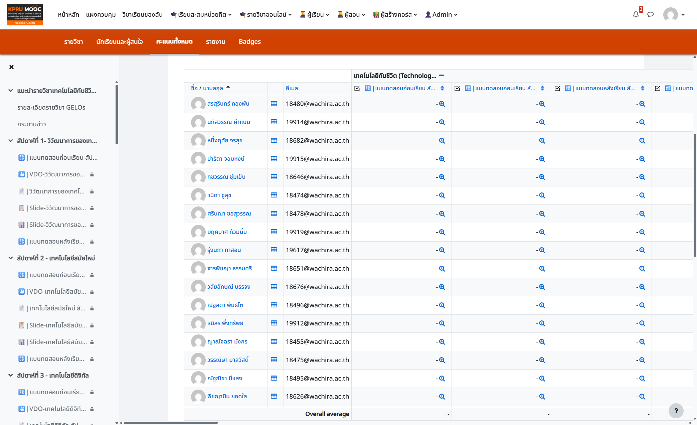Toggle the checkbox on the first quiz column header
The width and height of the screenshot is (697, 425).
(357, 88)
